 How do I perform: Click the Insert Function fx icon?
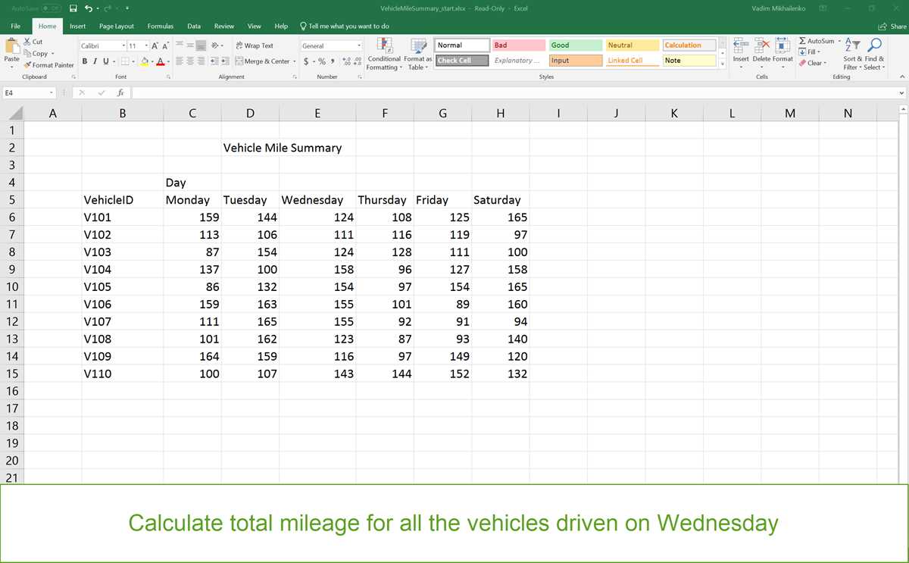point(120,92)
